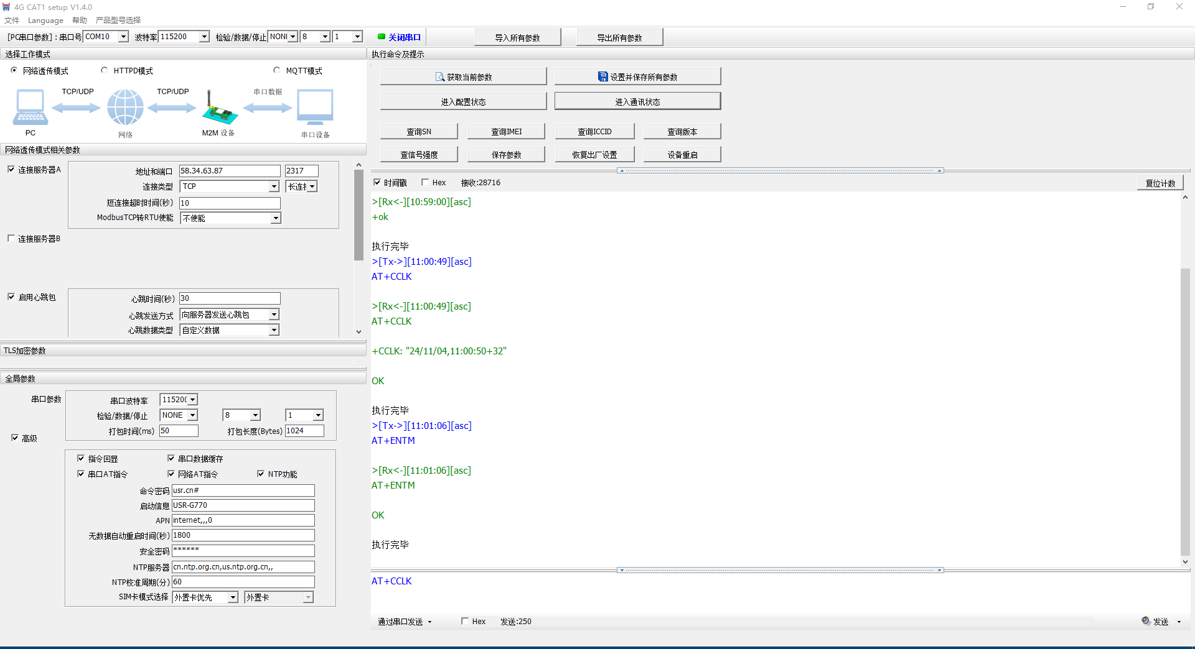This screenshot has height=649, width=1195.
Task: Expand the TCP connection type dropdown
Action: 274,186
